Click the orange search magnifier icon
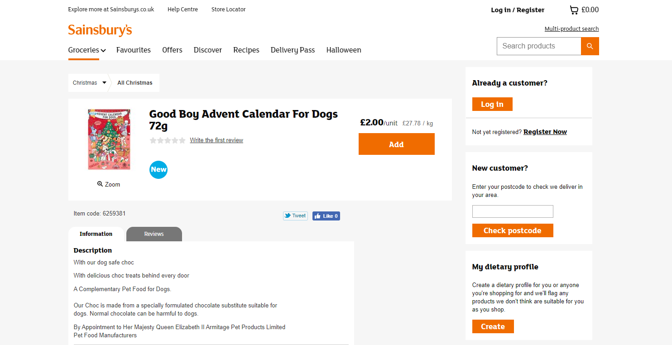 [x=590, y=46]
